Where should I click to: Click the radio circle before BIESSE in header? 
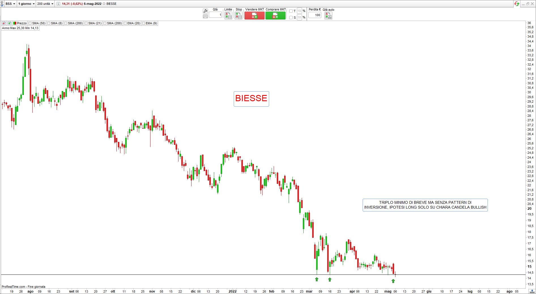coord(104,4)
